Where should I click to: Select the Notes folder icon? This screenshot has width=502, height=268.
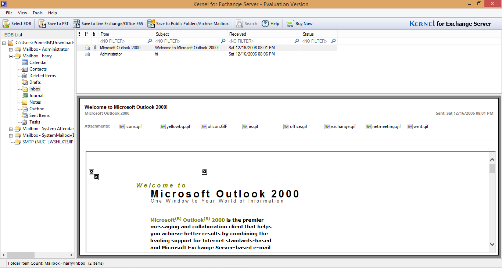click(x=25, y=102)
